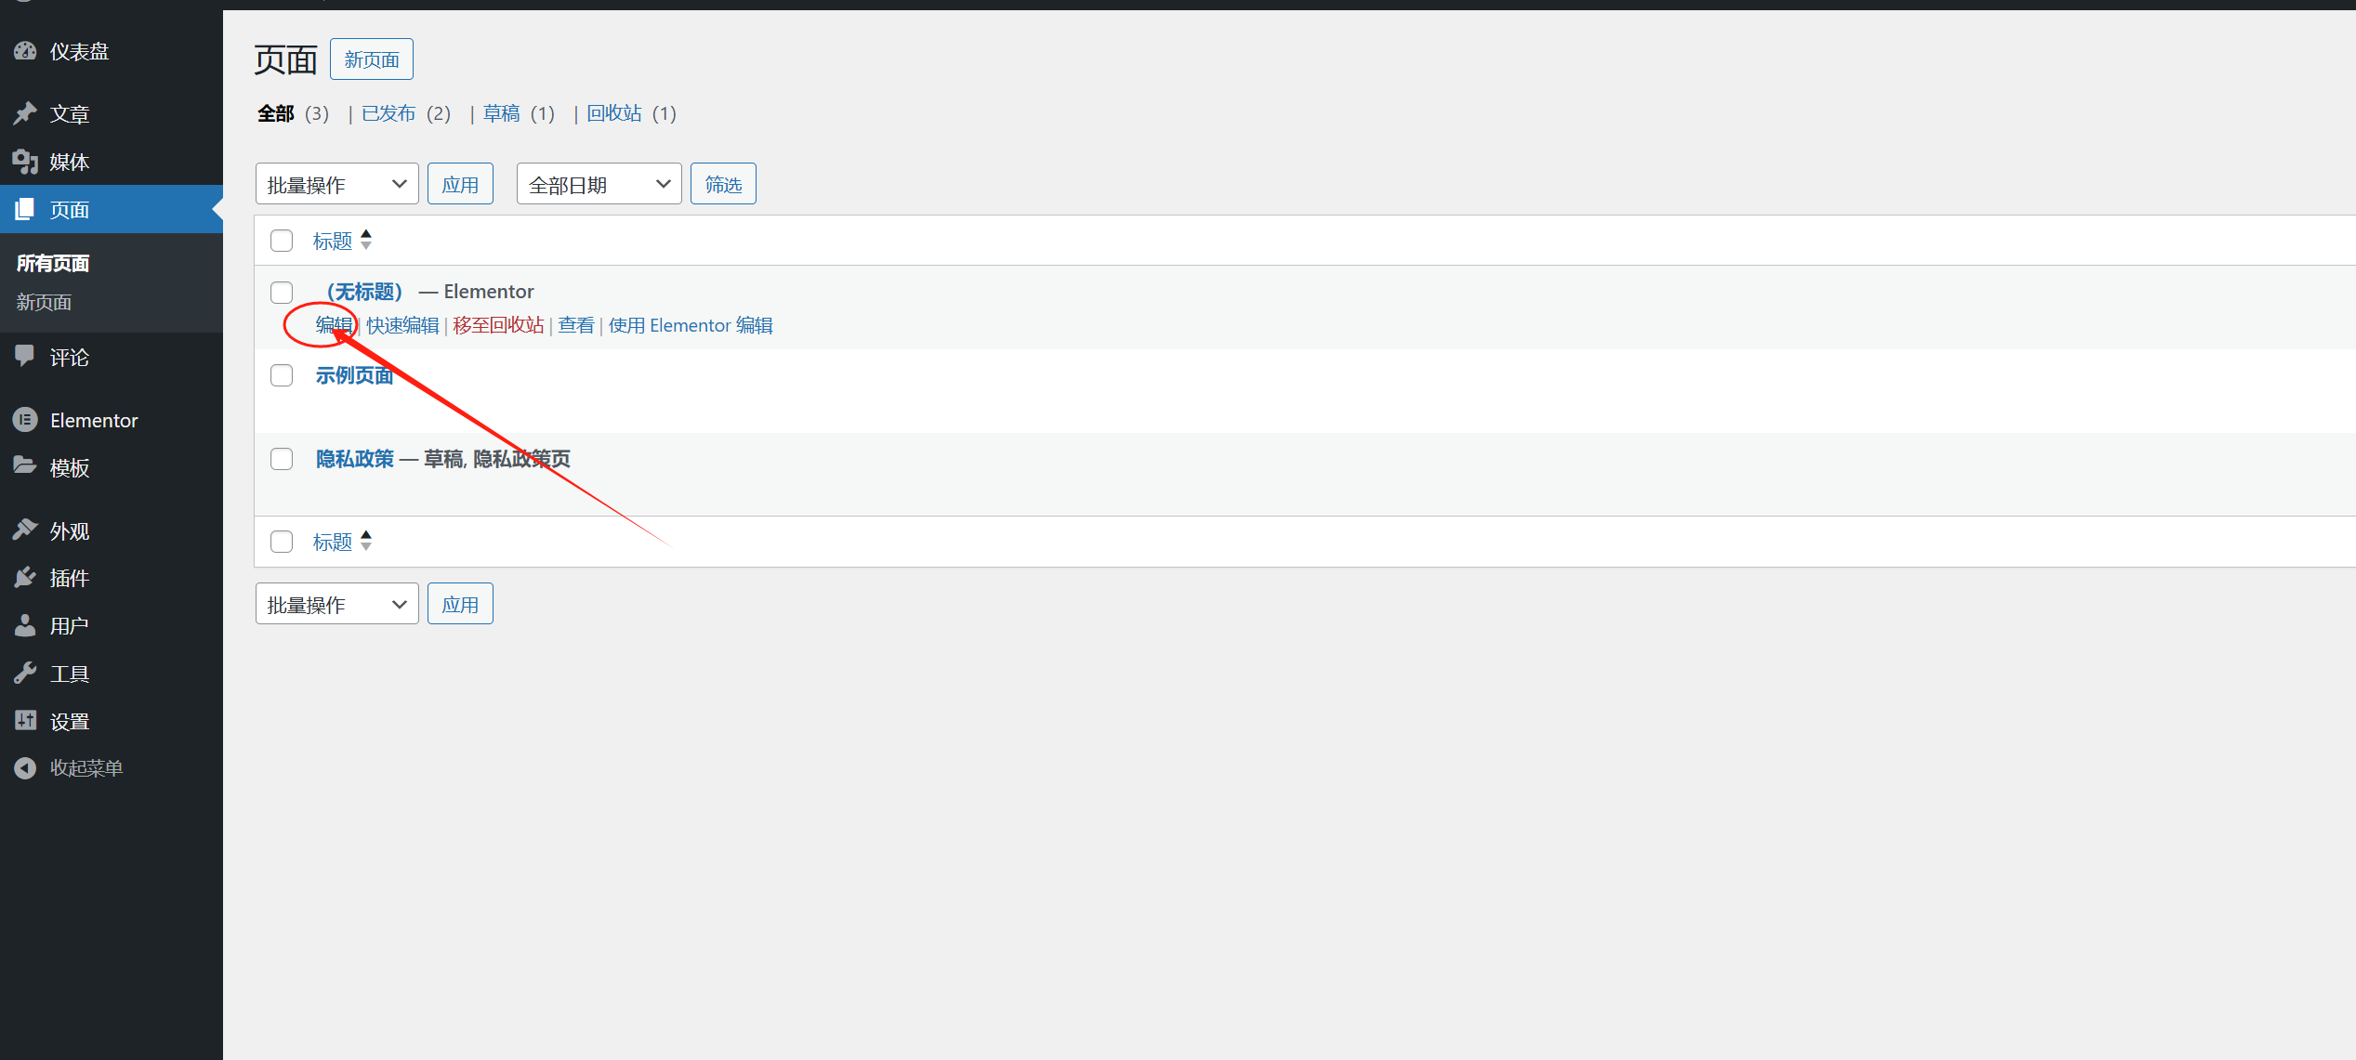Viewport: 2356px width, 1060px height.
Task: Click the Comments bubble icon (评论)
Action: tap(25, 357)
